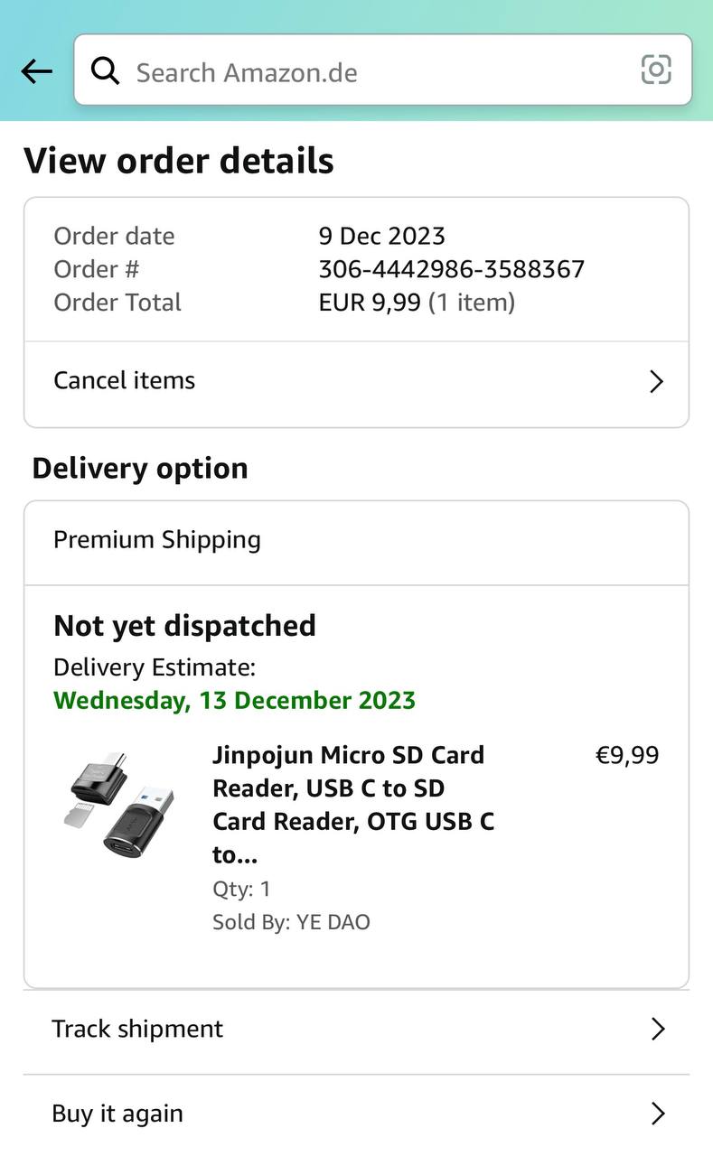Tap the back arrow icon
This screenshot has width=713, height=1156.
pos(37,71)
